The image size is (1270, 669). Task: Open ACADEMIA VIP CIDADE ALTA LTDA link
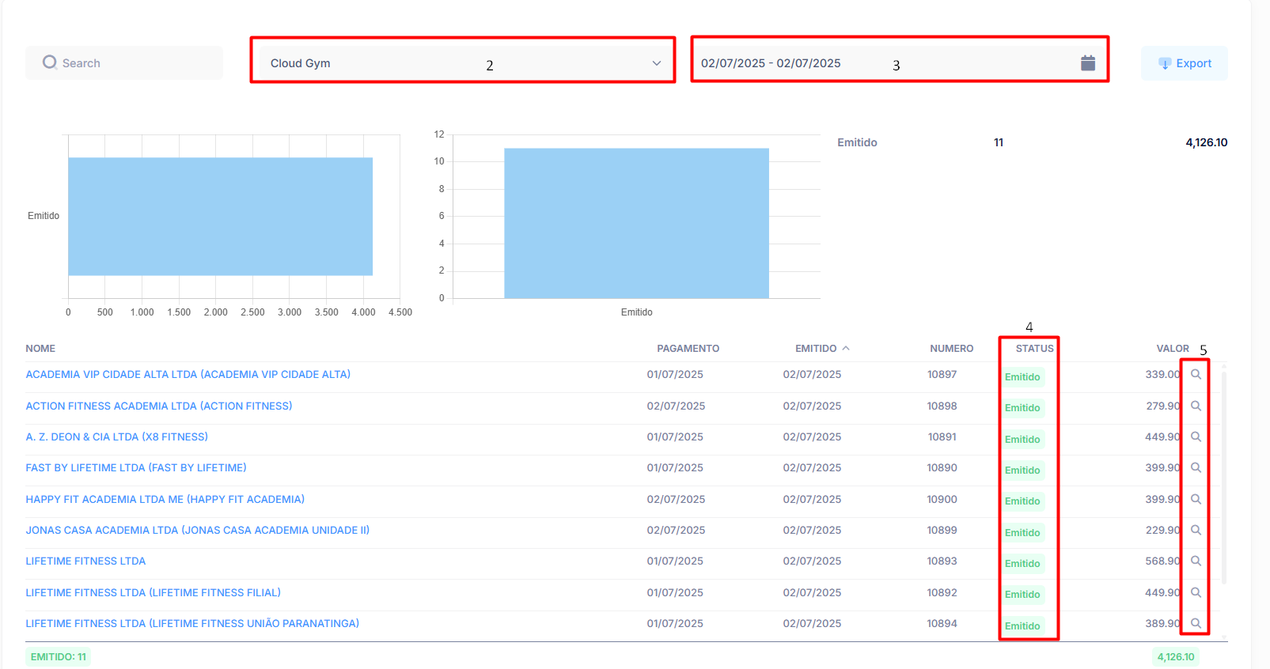point(188,375)
